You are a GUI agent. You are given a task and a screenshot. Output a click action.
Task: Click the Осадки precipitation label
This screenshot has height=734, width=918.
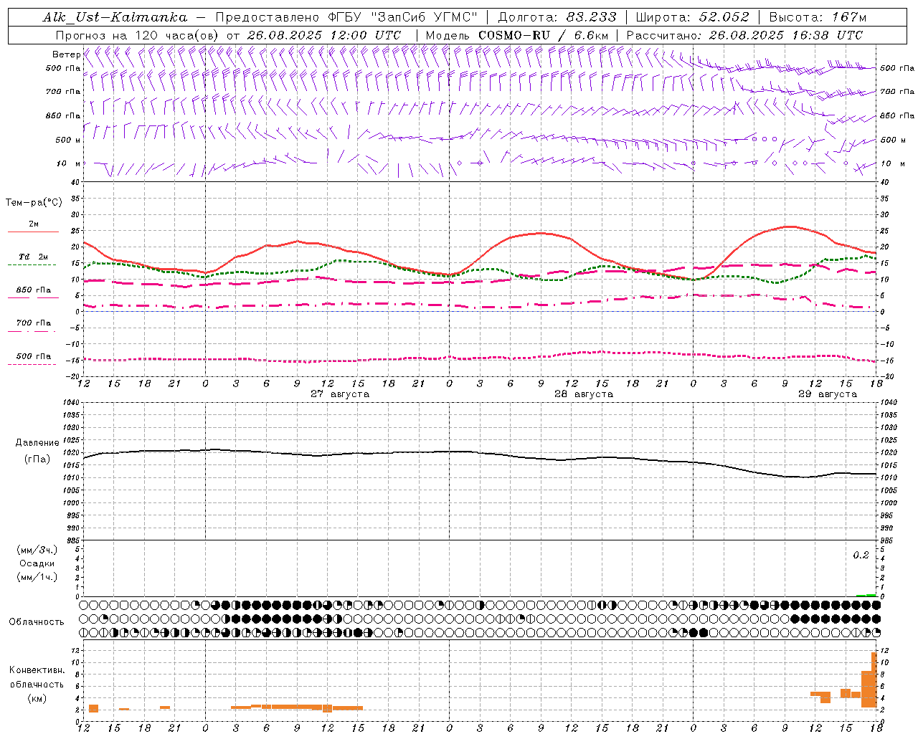coord(37,563)
